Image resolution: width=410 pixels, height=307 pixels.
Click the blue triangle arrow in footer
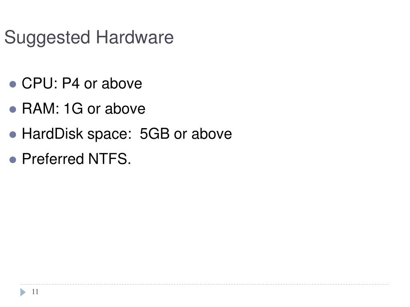point(23,292)
